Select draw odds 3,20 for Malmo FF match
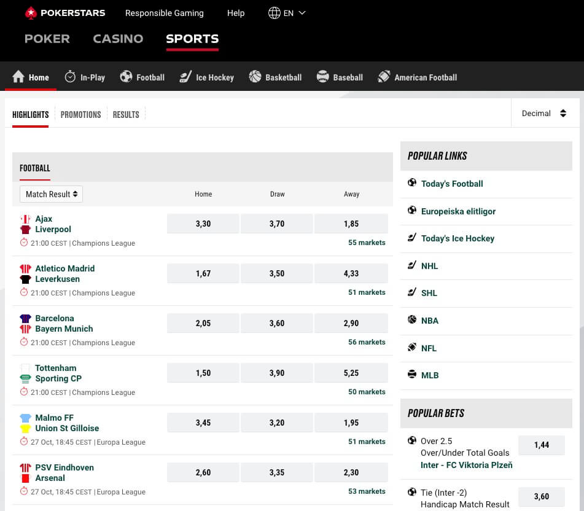 (277, 423)
